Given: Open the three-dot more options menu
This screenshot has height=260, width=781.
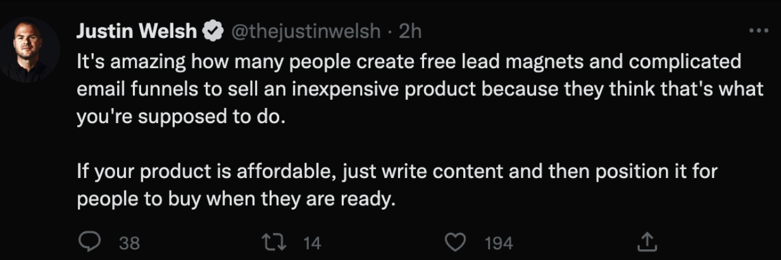Looking at the screenshot, I should click(x=758, y=30).
